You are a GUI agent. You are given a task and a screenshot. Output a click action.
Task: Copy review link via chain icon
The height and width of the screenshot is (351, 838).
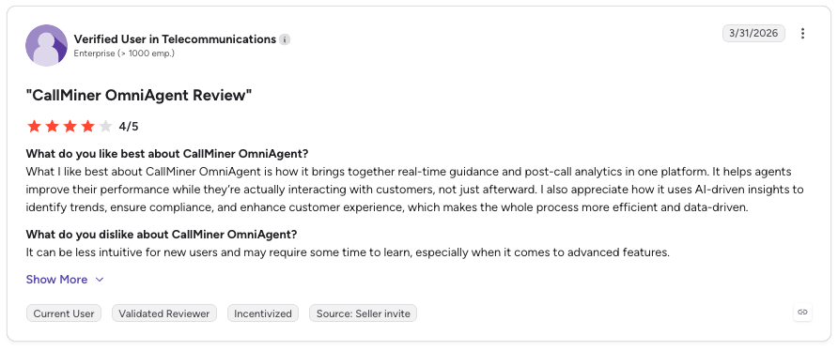click(x=802, y=312)
